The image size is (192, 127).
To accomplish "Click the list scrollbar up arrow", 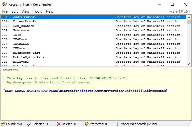I will coord(189,17).
